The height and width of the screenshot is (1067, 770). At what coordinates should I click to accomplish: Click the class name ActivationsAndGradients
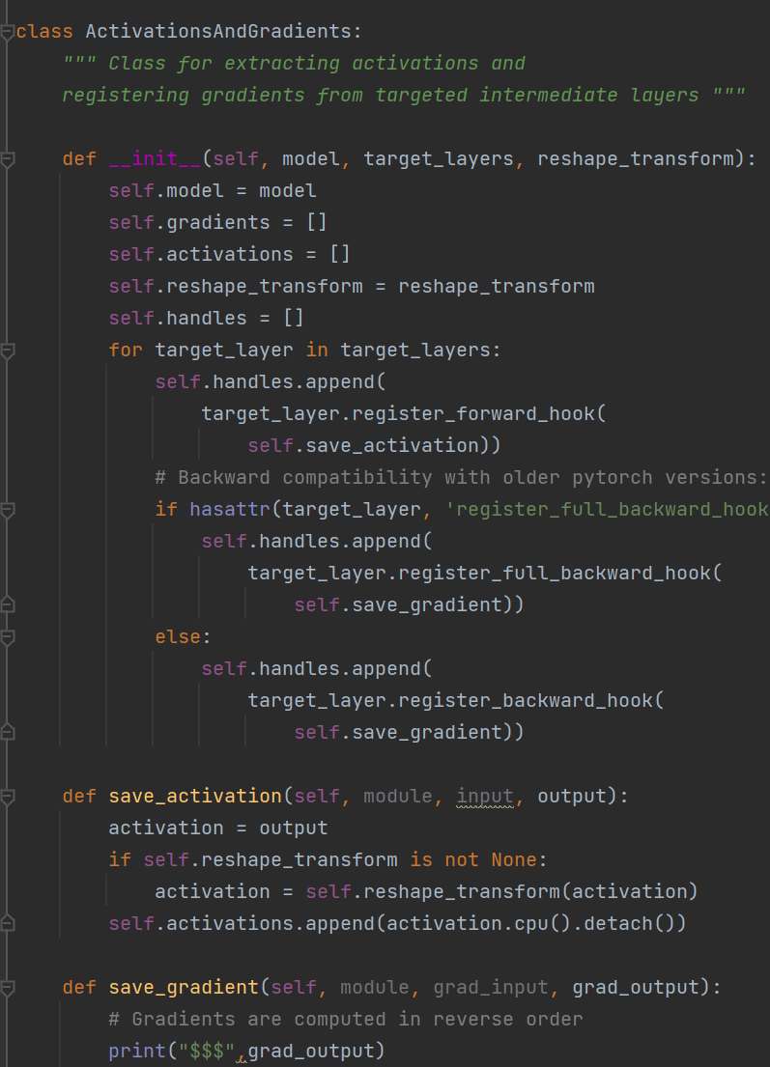[x=218, y=31]
